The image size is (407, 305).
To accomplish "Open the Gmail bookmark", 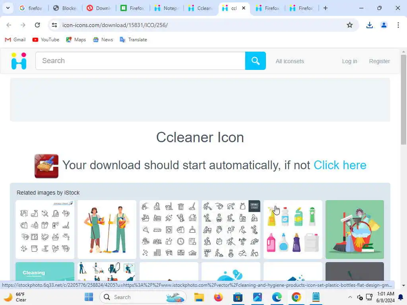I will click(x=16, y=40).
